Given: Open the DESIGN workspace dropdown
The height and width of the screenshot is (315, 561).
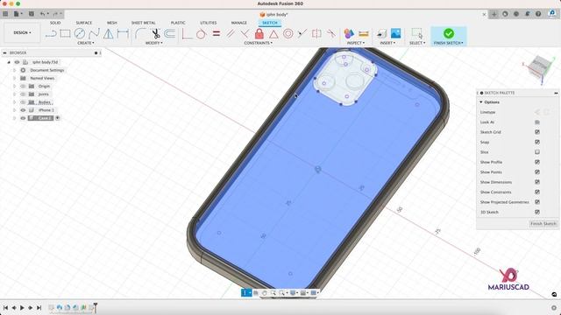Looking at the screenshot, I should (x=22, y=32).
